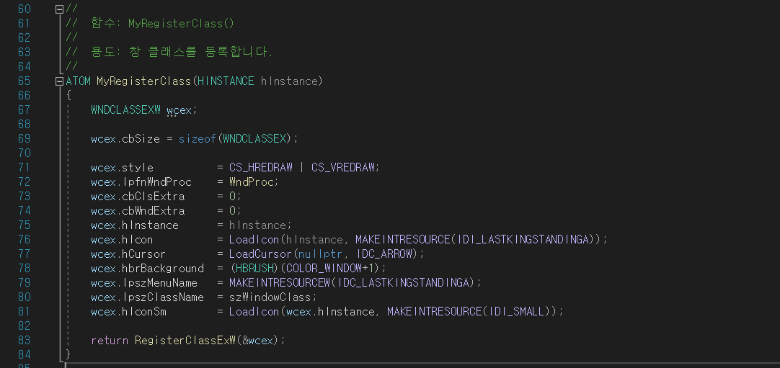Image resolution: width=780 pixels, height=368 pixels.
Task: Click the CS_HREDRAW constant
Action: click(261, 167)
